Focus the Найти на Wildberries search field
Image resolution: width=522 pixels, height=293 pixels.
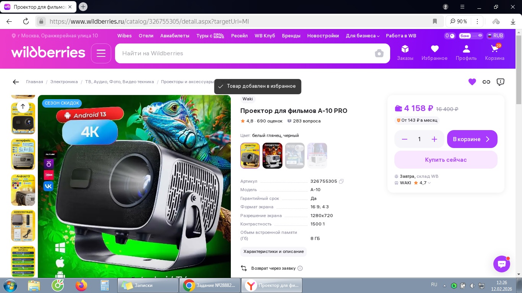[x=245, y=53]
